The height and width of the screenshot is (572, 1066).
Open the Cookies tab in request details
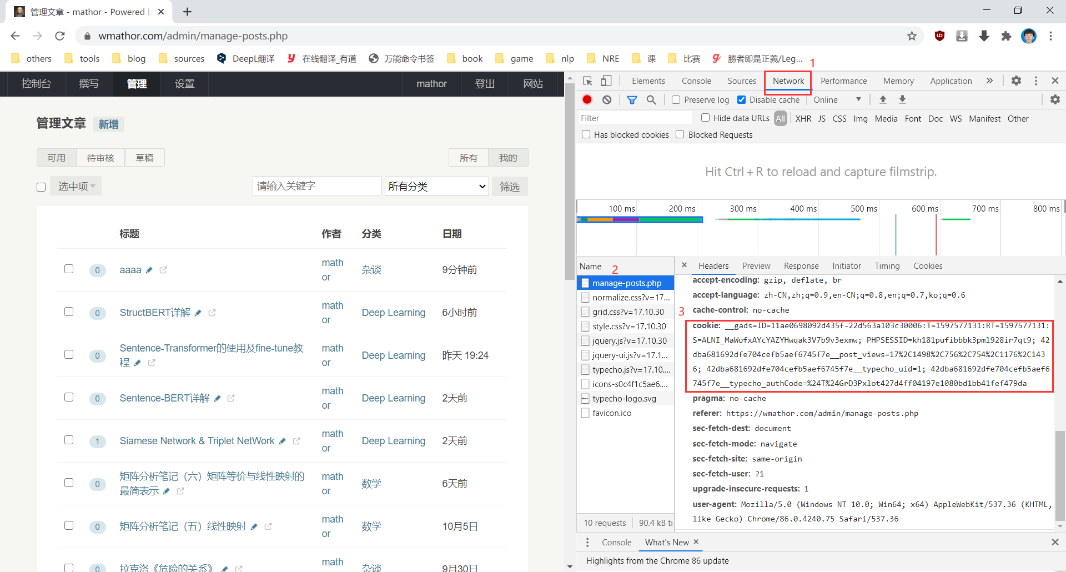[928, 265]
